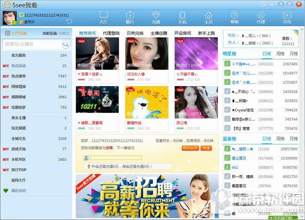Select 日榜 tab in 明星榜
This screenshot has height=220, width=305.
pyautogui.click(x=266, y=54)
